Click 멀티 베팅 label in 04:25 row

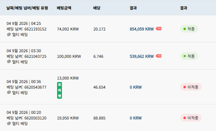click(x=20, y=34)
